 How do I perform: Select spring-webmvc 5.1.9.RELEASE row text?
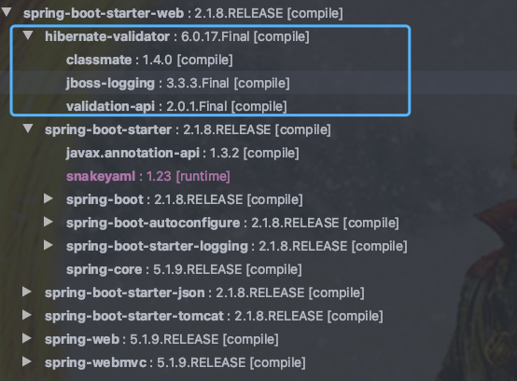(x=175, y=362)
